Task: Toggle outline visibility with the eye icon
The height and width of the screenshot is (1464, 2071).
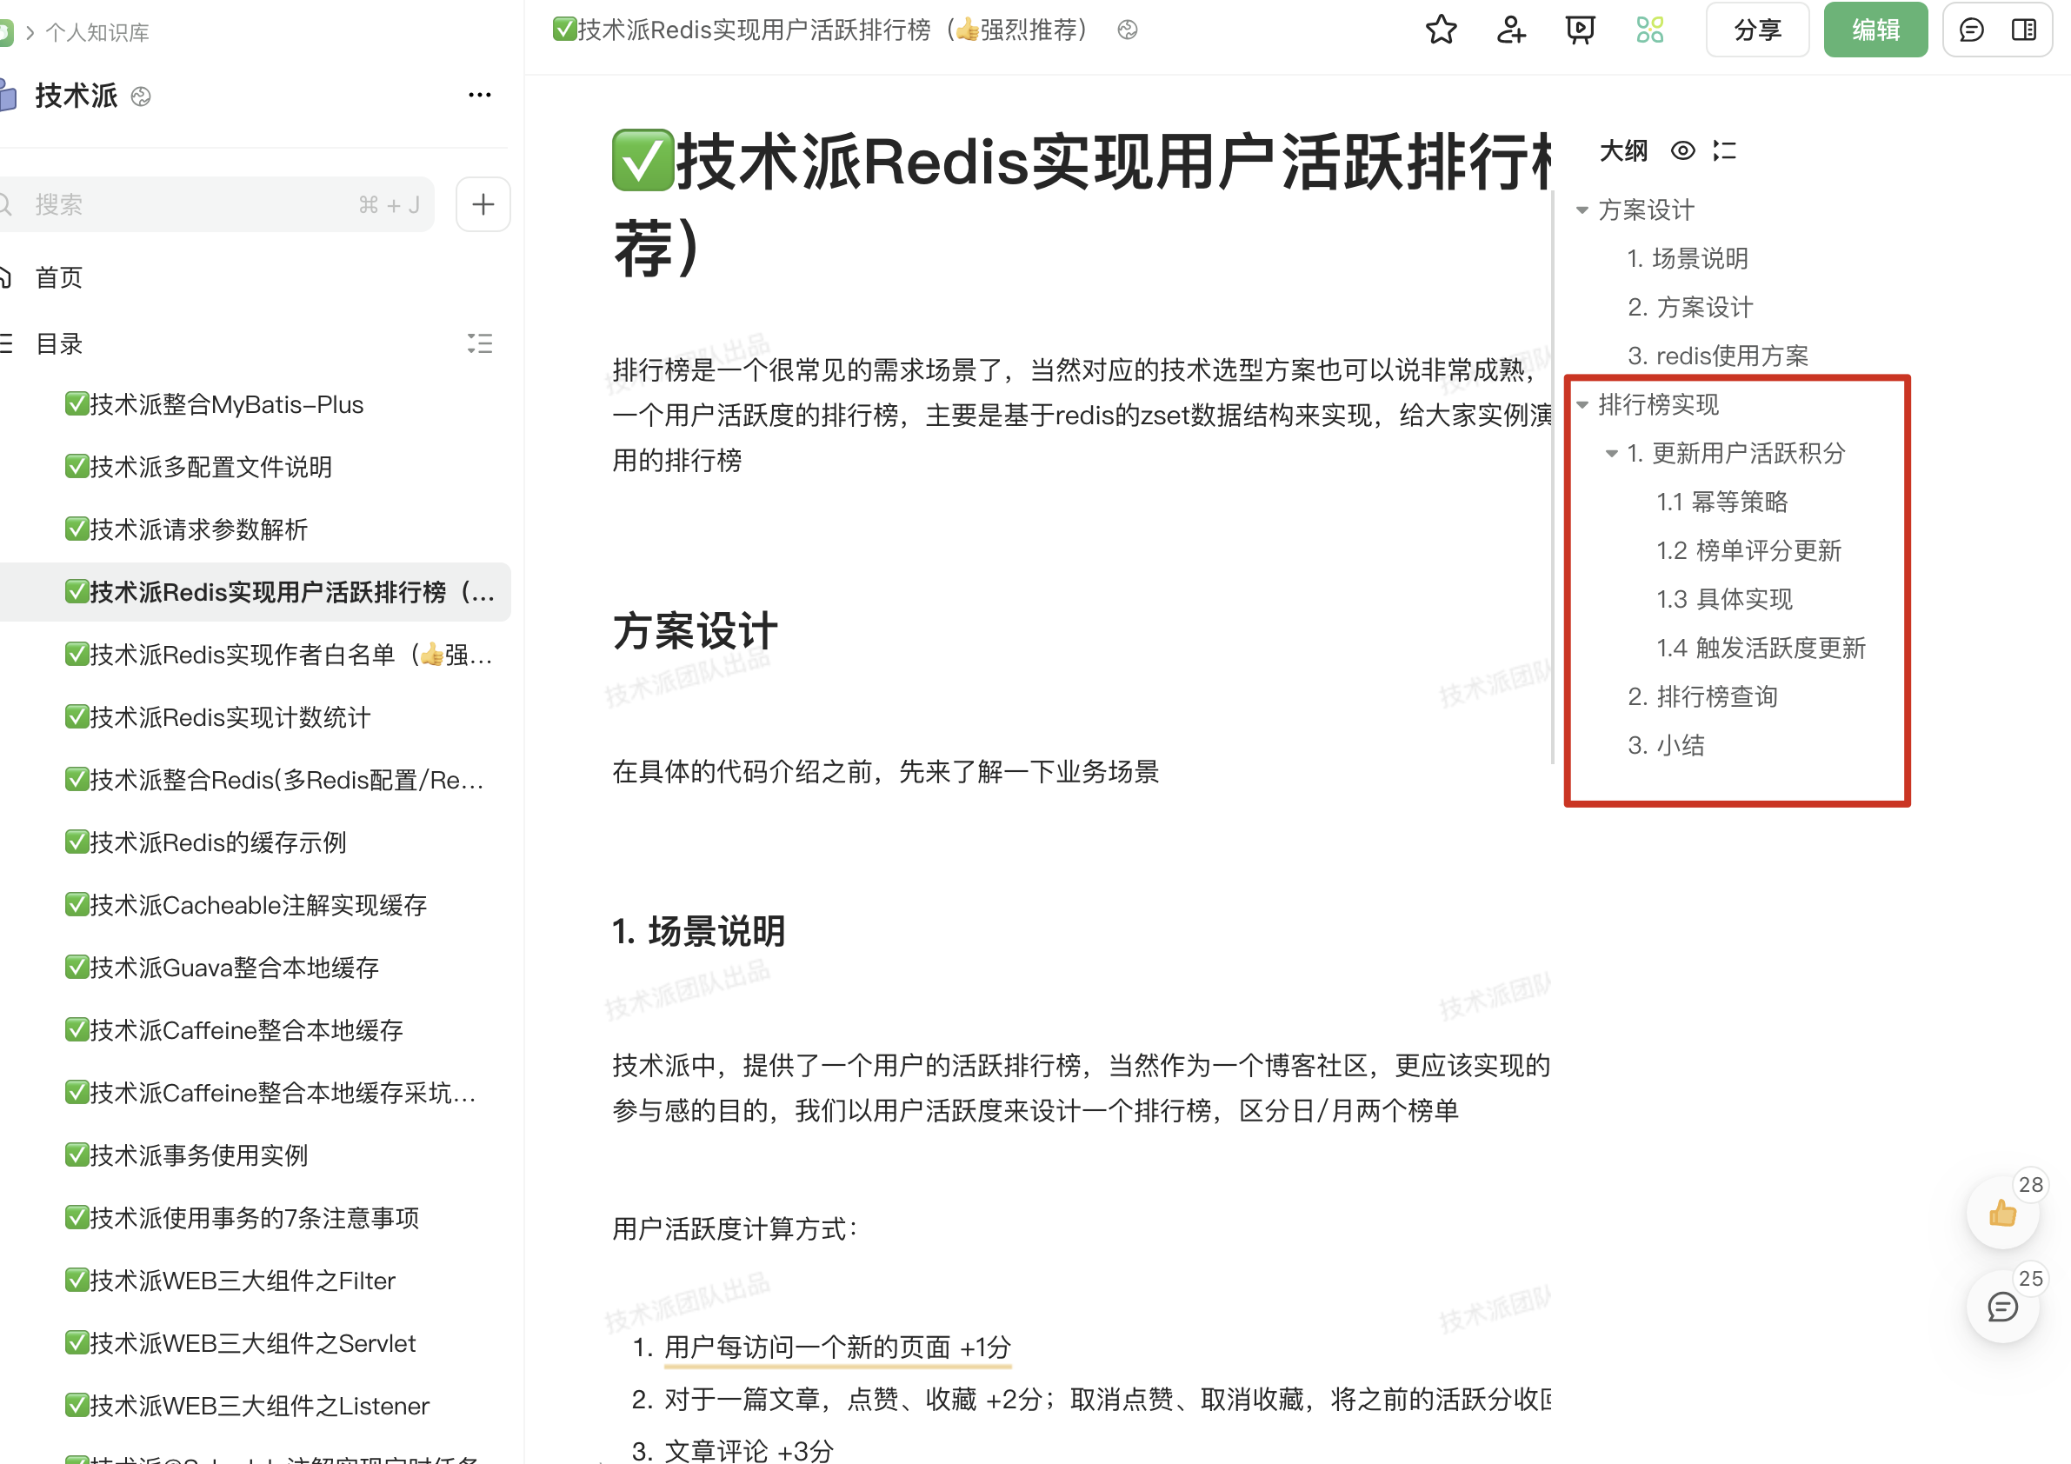Action: [1683, 150]
